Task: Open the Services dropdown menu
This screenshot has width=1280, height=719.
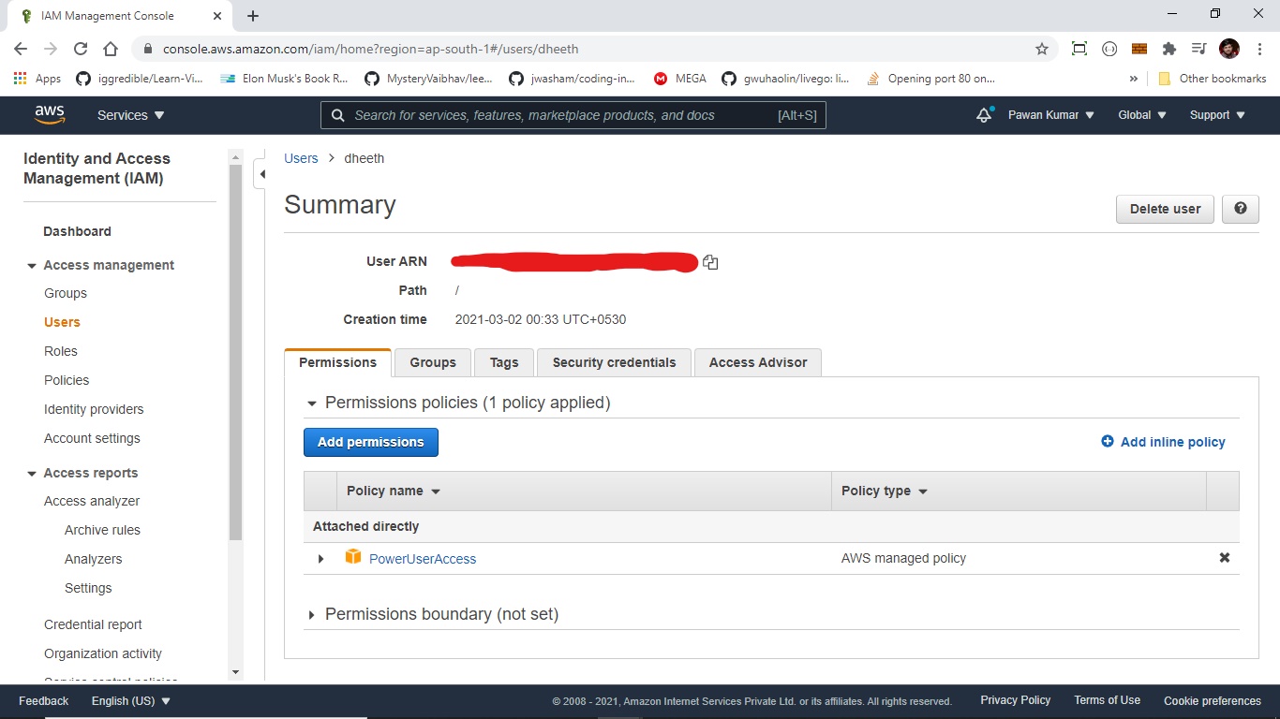Action: [130, 115]
